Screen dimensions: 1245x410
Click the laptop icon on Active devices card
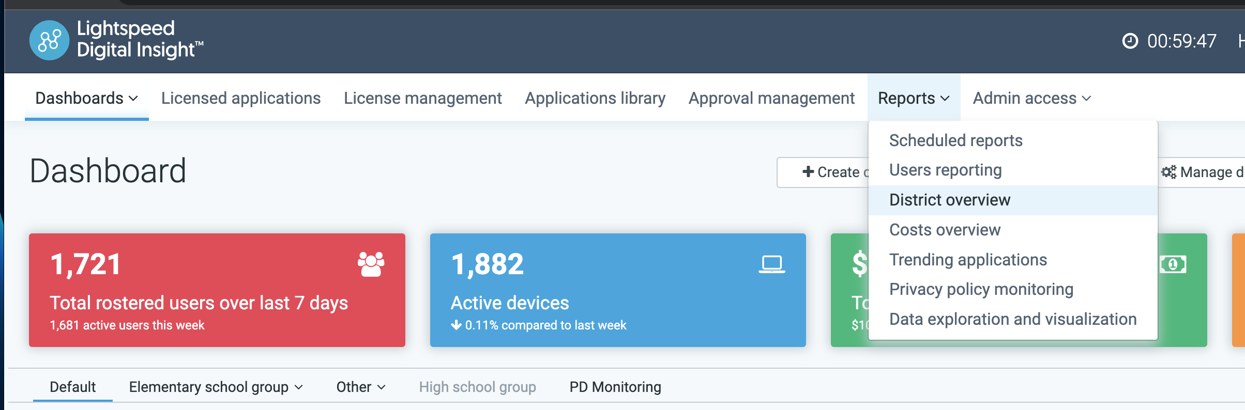point(771,264)
